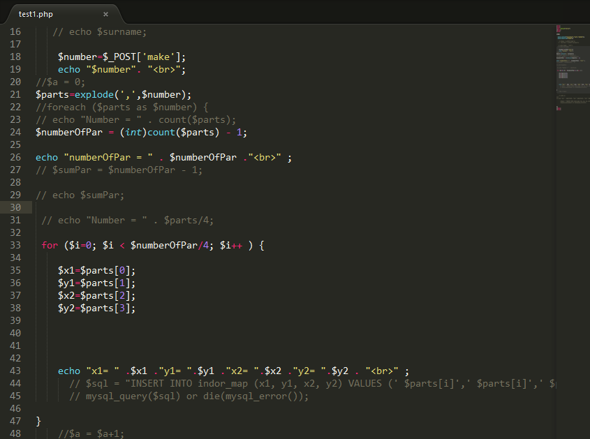Click the commented foreach line
Screen dimensions: 590x439
click(122, 107)
